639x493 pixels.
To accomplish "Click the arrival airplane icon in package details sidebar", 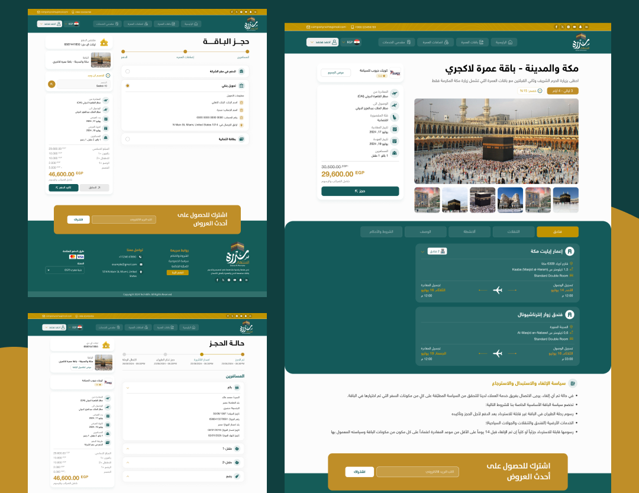I will 395,105.
